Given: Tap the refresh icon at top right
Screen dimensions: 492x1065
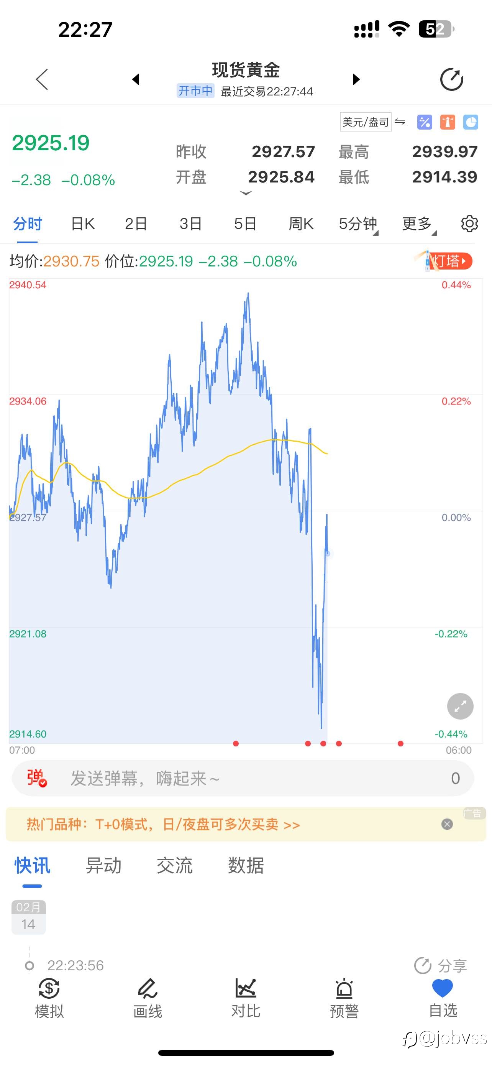Looking at the screenshot, I should (x=451, y=79).
